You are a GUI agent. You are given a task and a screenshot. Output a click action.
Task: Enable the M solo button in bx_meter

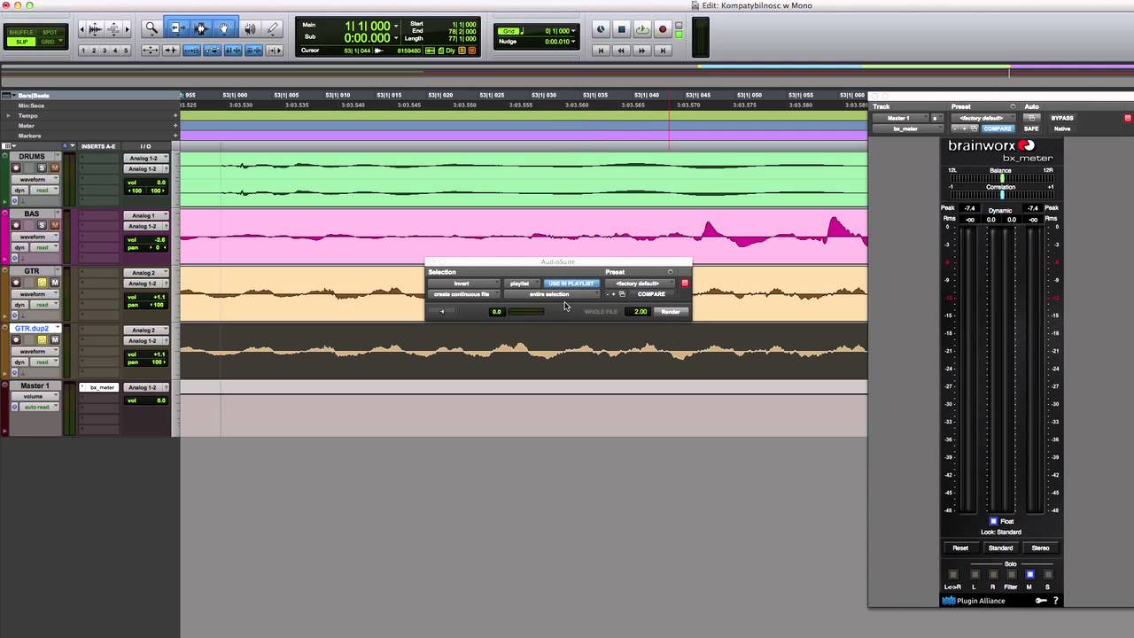[1029, 574]
